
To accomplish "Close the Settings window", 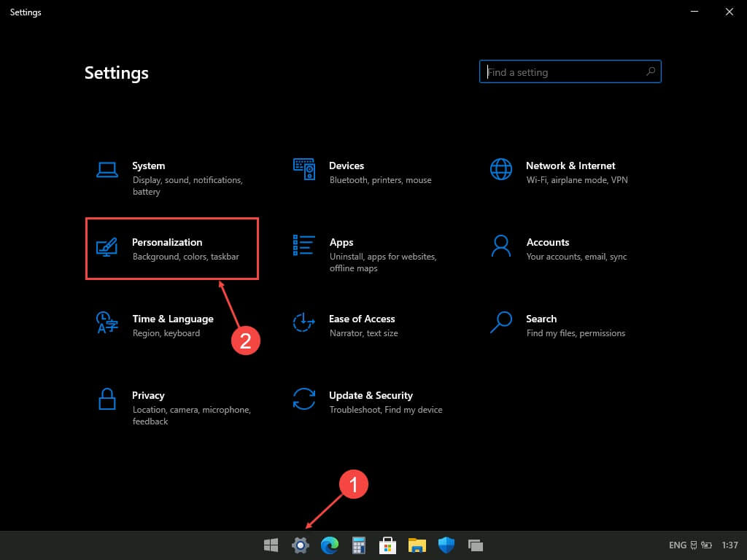I will [x=729, y=12].
